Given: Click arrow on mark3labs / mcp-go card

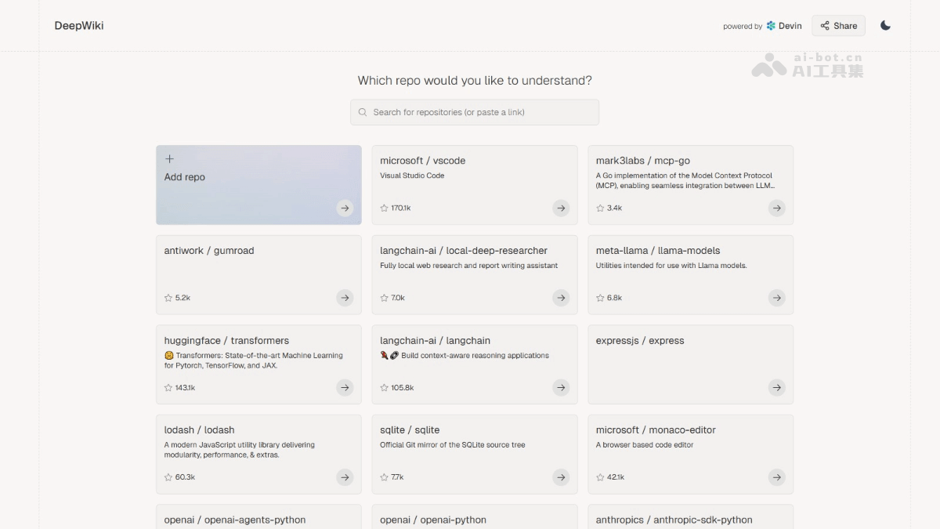Looking at the screenshot, I should tap(776, 208).
